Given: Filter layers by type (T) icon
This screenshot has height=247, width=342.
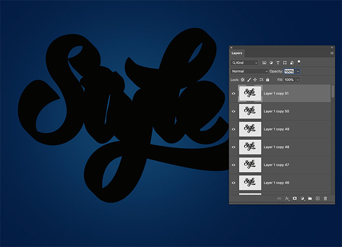Looking at the screenshot, I should click(x=278, y=63).
